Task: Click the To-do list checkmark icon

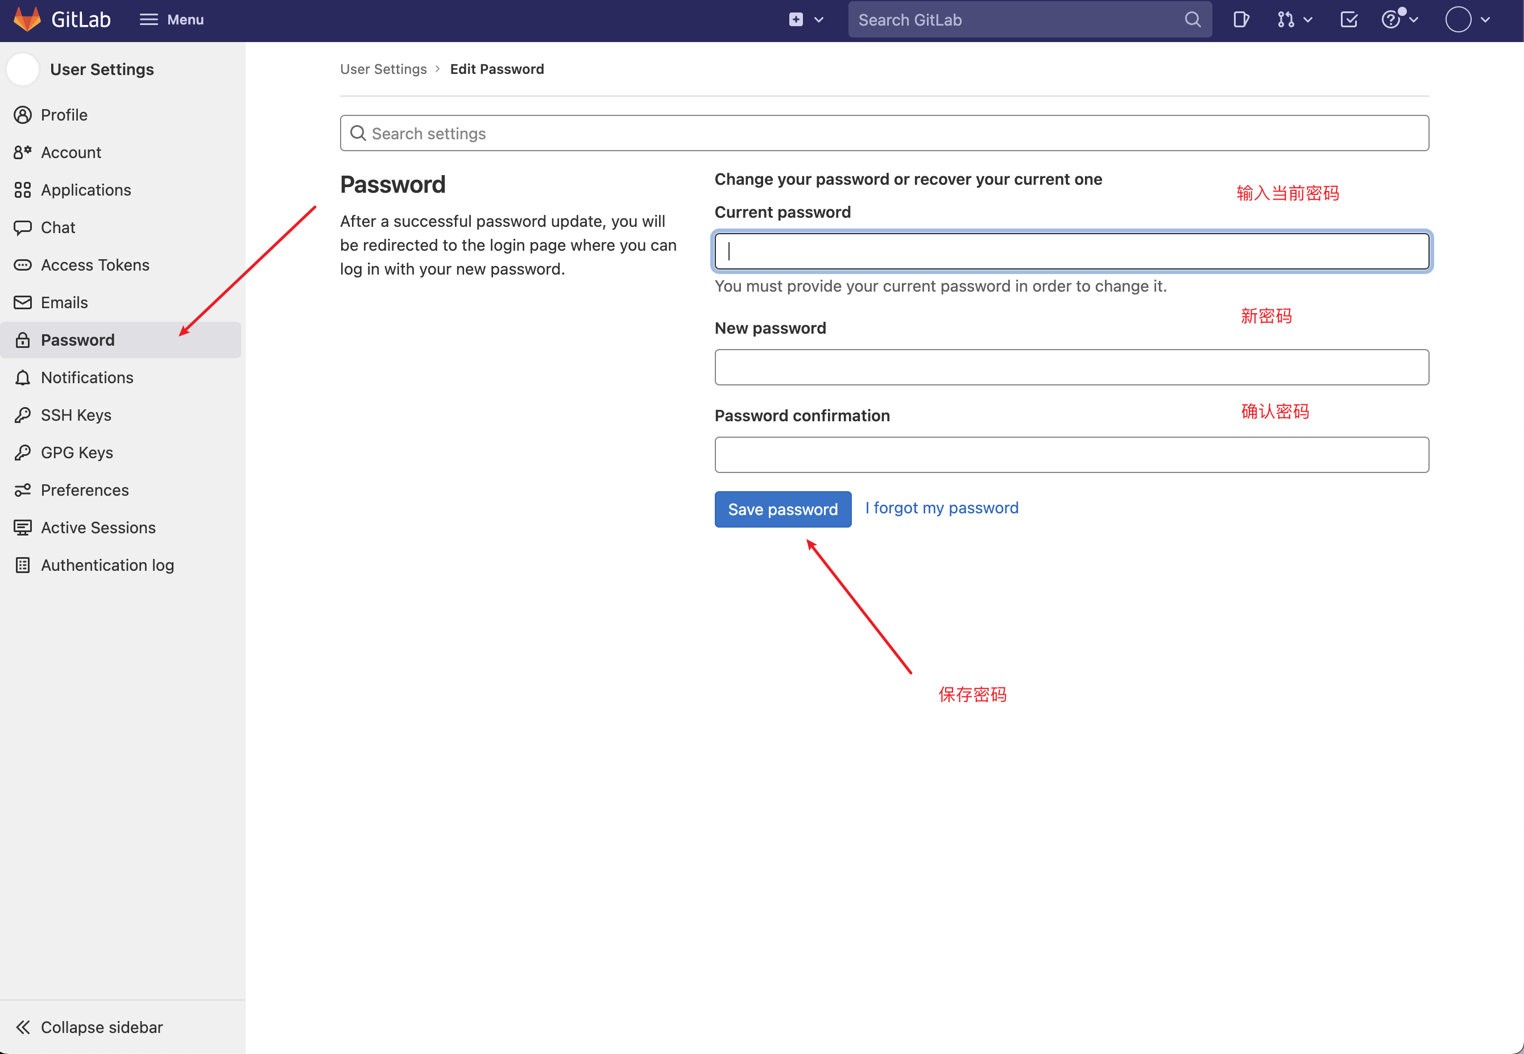Action: (x=1347, y=20)
